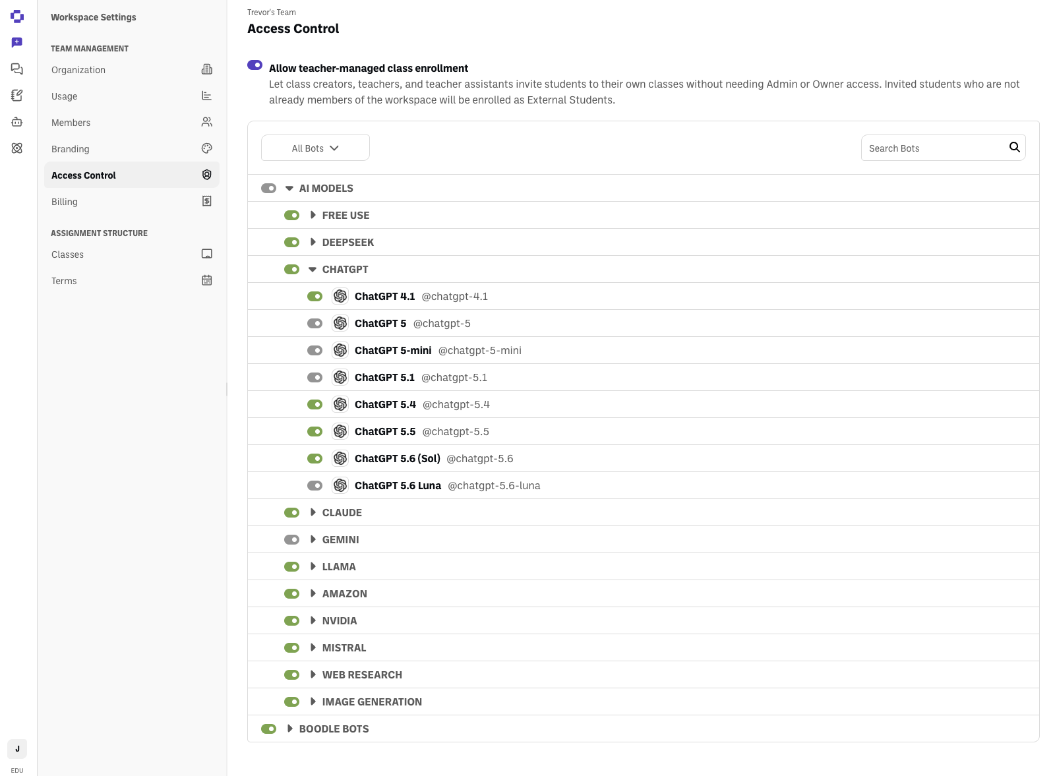The width and height of the screenshot is (1053, 776).
Task: Collapse the AI MODELS section arrow
Action: tap(289, 188)
